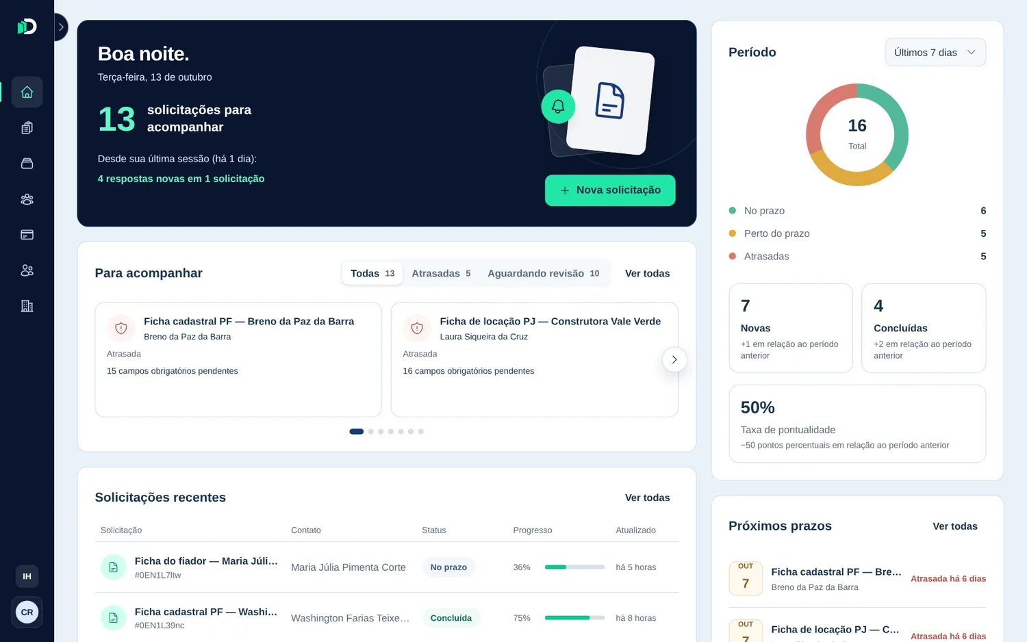Image resolution: width=1027 pixels, height=642 pixels.
Task: Open the three-person team sidebar icon
Action: coord(27,199)
